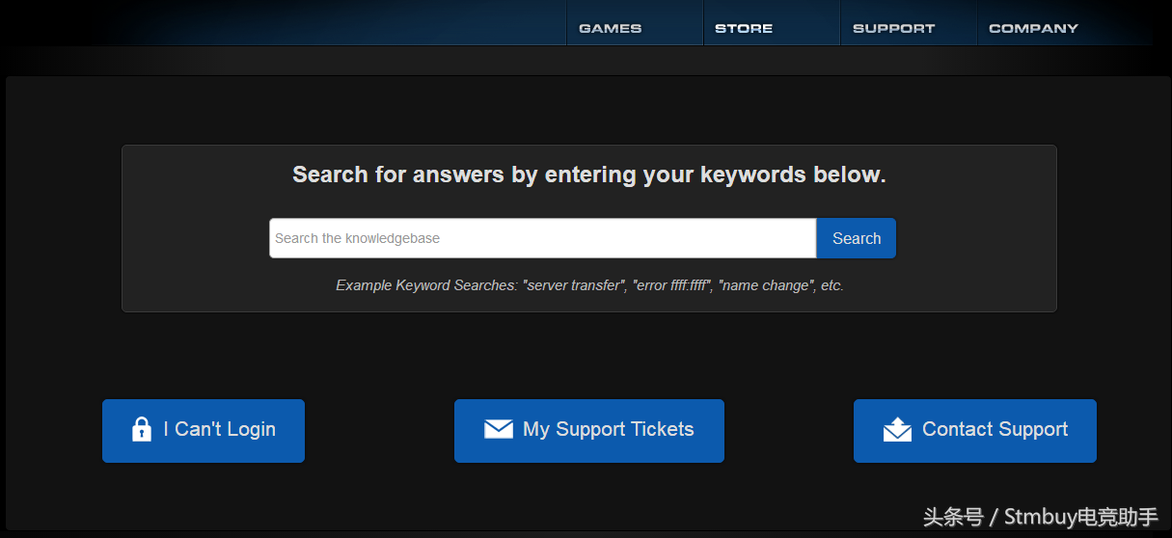Screen dimensions: 1172x538
Task: Click the "error ffff:ffff" example keyword
Action: pos(672,285)
